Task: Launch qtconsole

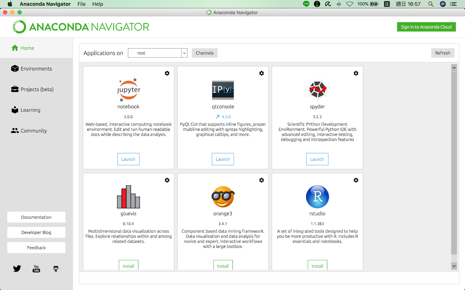Action: click(x=223, y=159)
